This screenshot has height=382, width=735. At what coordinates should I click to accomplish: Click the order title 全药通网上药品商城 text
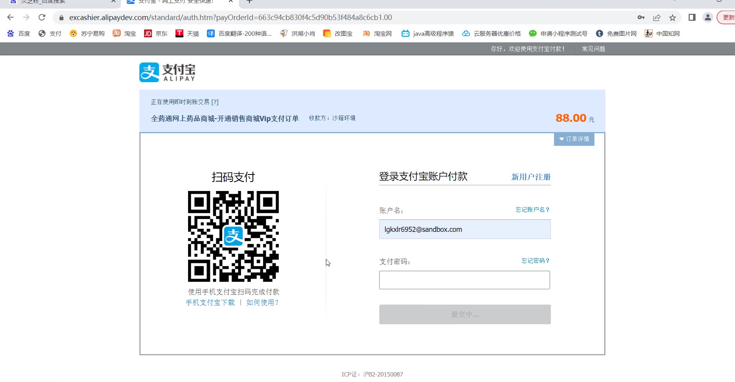225,118
